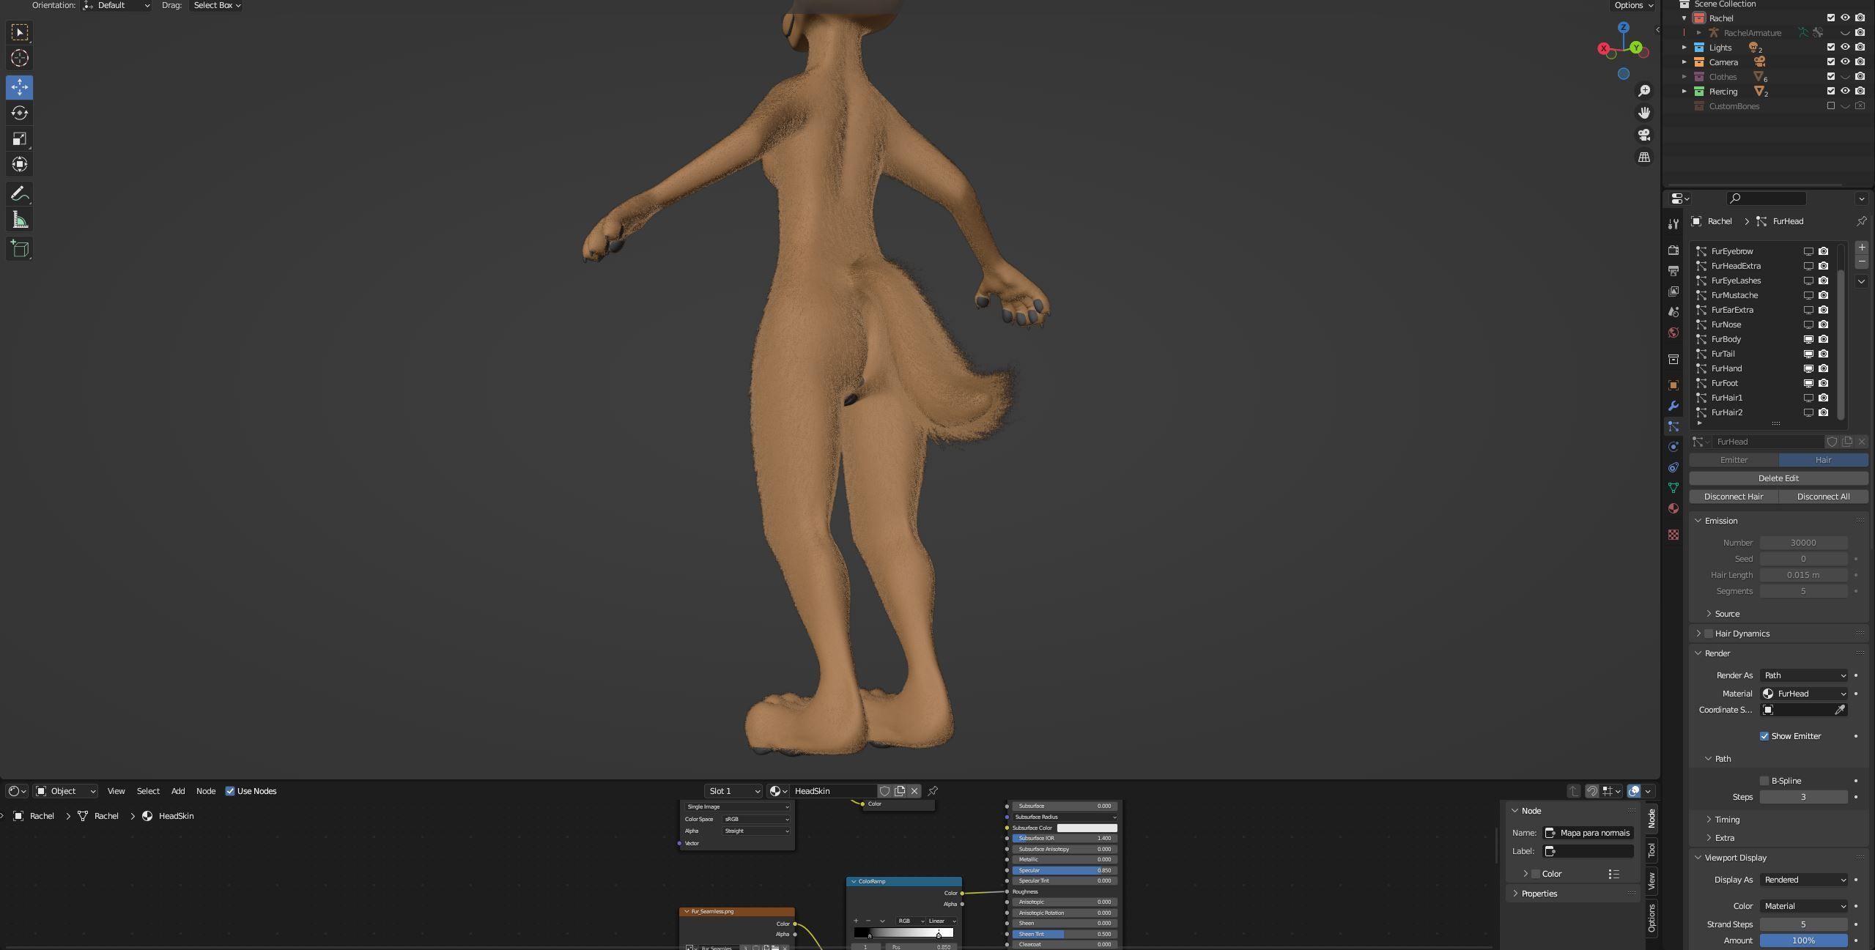Open the particle Material FurHead dropdown

tap(1804, 694)
